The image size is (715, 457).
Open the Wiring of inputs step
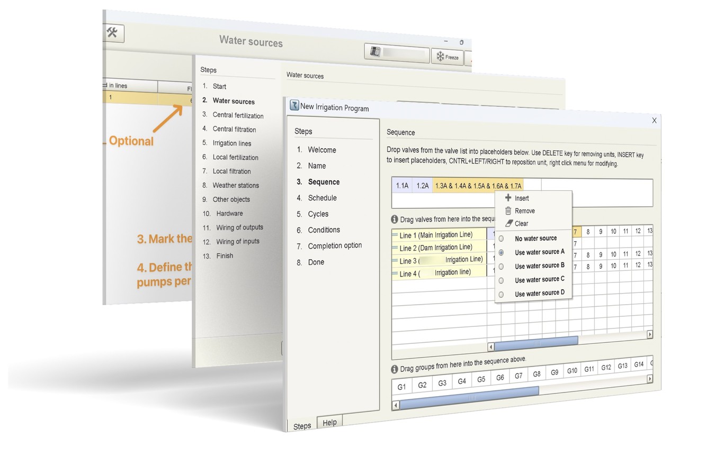click(238, 241)
